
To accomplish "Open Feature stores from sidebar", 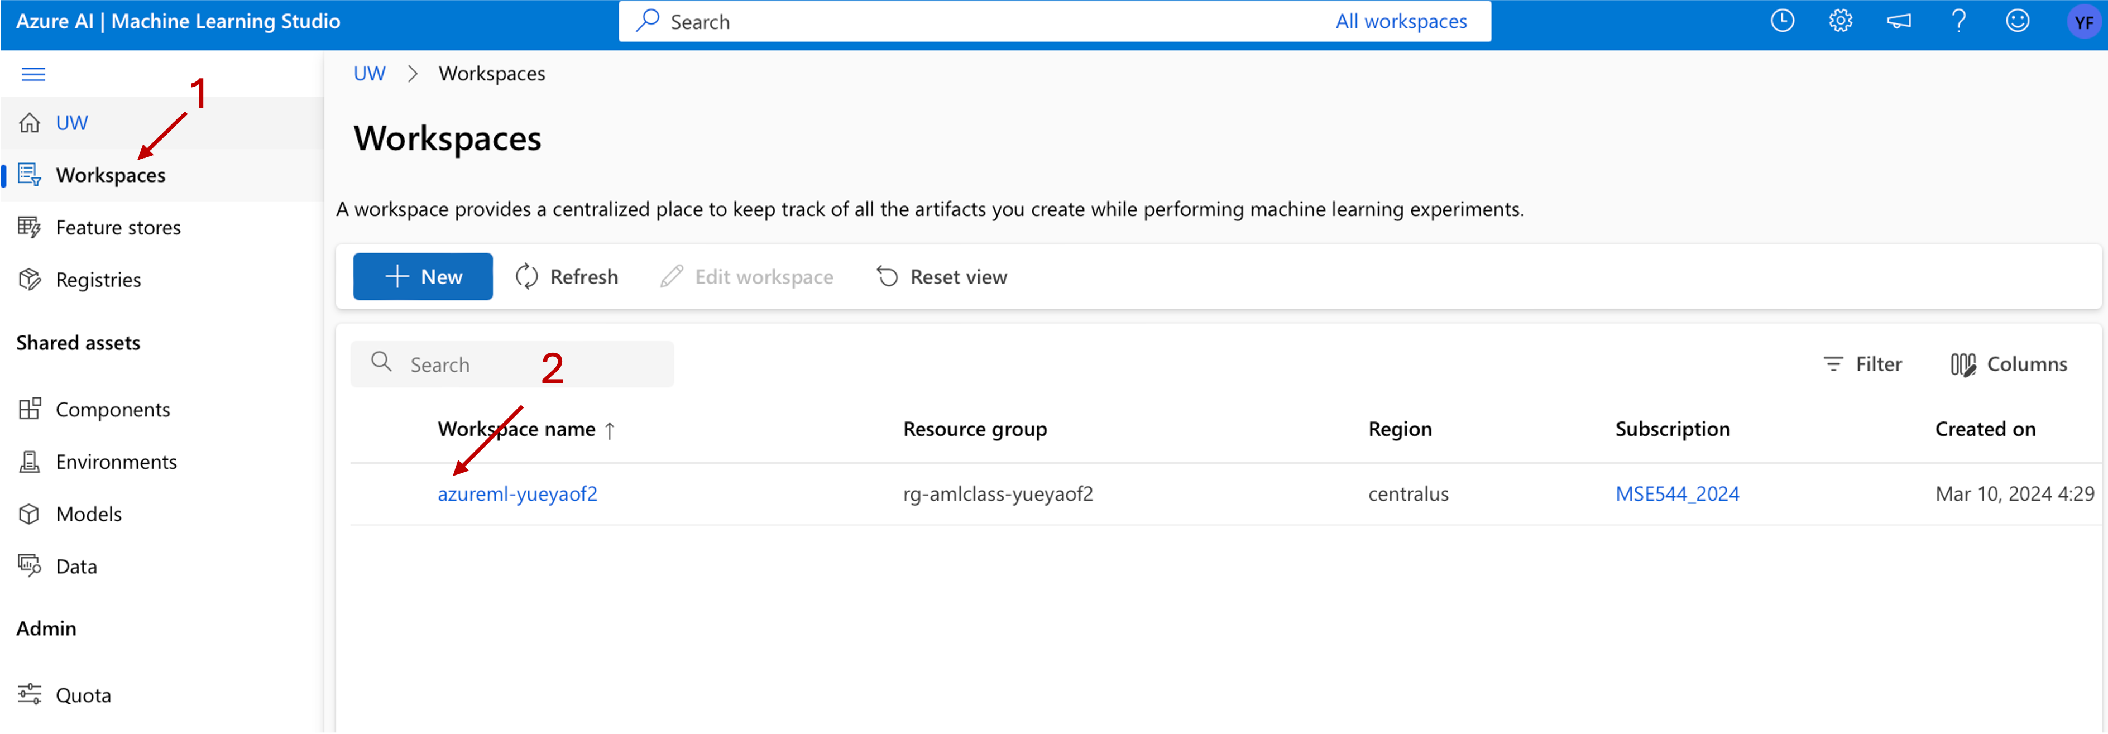I will [x=118, y=228].
